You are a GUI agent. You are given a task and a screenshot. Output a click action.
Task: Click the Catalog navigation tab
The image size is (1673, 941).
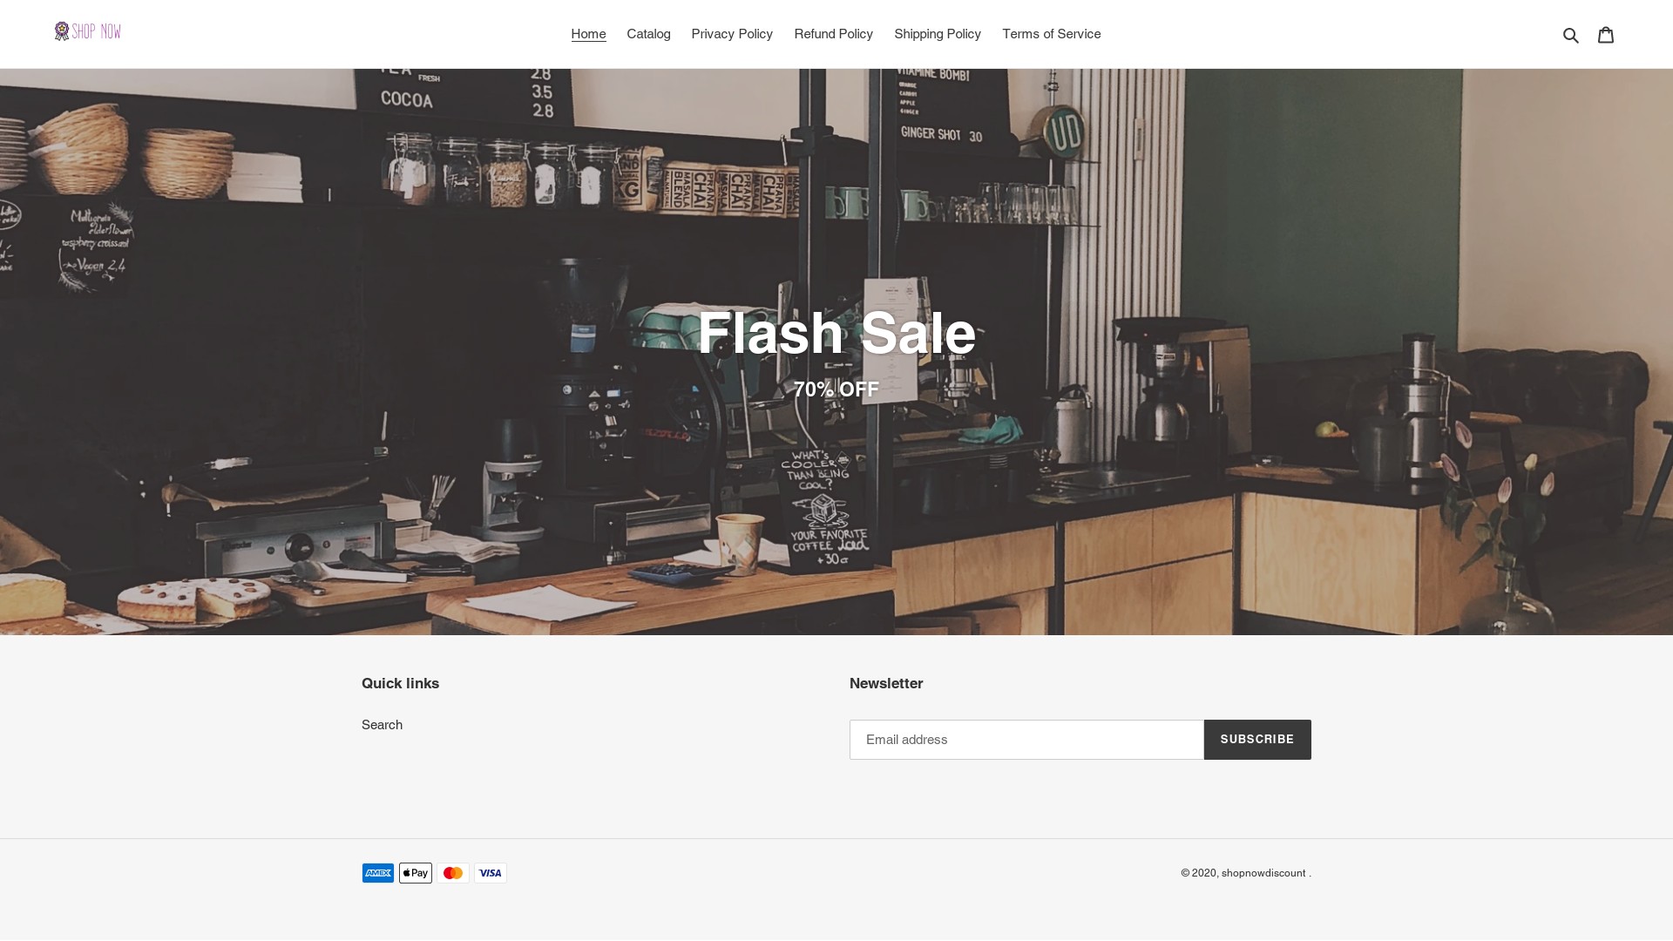click(648, 33)
